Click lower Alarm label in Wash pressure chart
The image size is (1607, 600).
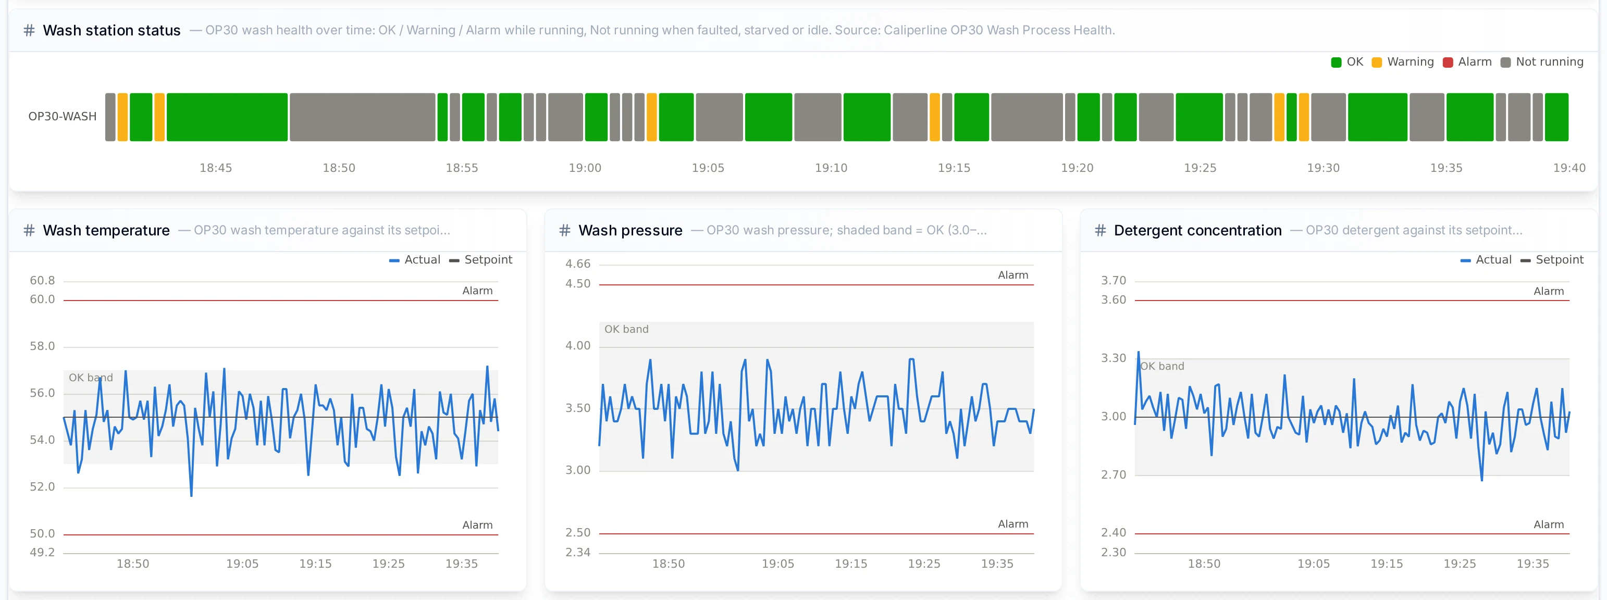point(1012,524)
